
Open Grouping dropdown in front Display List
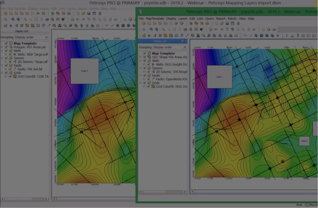[x=169, y=47]
